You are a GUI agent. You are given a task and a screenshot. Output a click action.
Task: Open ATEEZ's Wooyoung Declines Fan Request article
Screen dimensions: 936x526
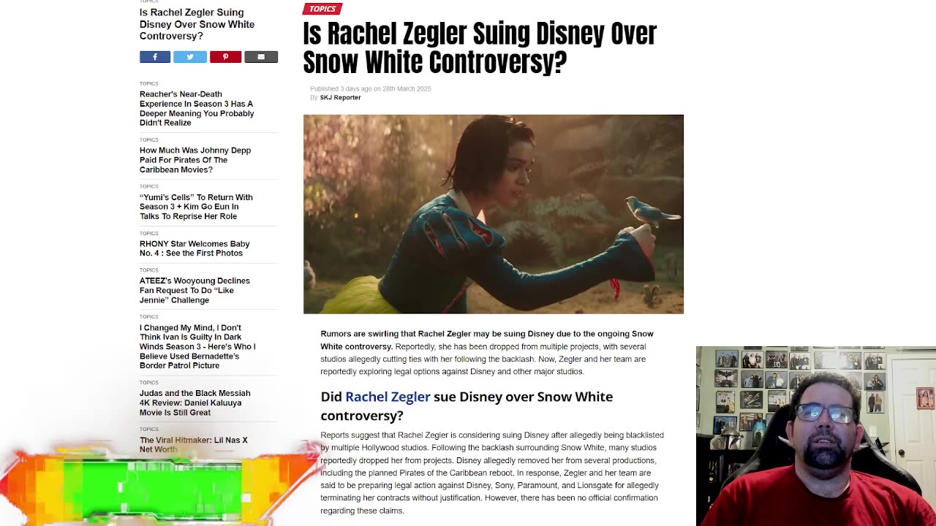[195, 290]
